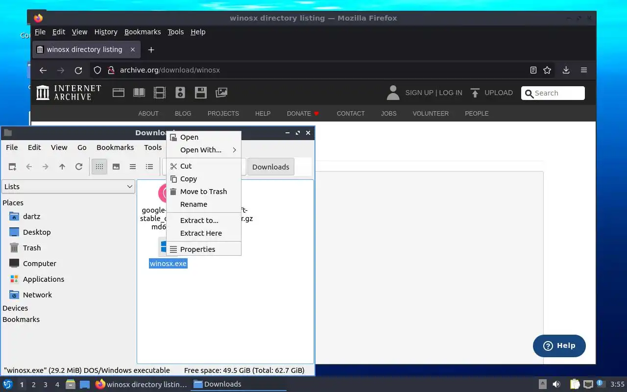Image resolution: width=627 pixels, height=392 pixels.
Task: Click the Internet Archive search field
Action: pyautogui.click(x=553, y=93)
